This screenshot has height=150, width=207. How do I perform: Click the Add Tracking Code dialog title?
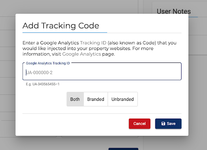(61, 25)
